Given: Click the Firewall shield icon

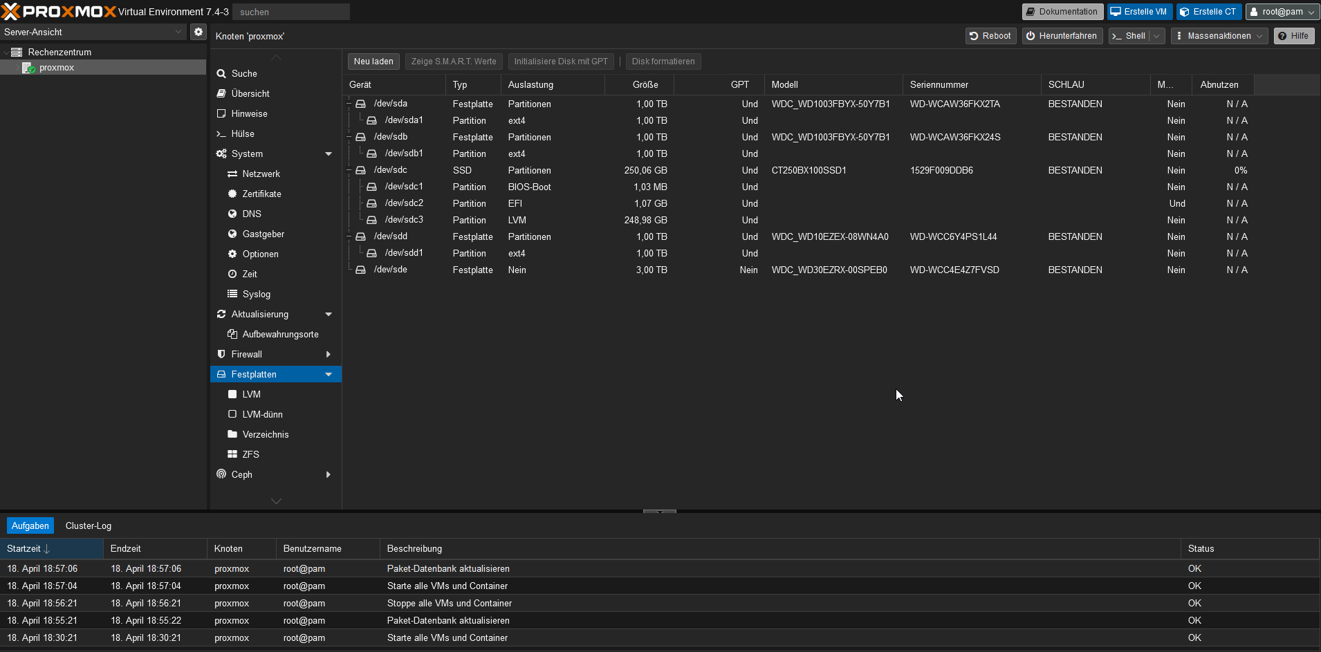Looking at the screenshot, I should pyautogui.click(x=221, y=354).
